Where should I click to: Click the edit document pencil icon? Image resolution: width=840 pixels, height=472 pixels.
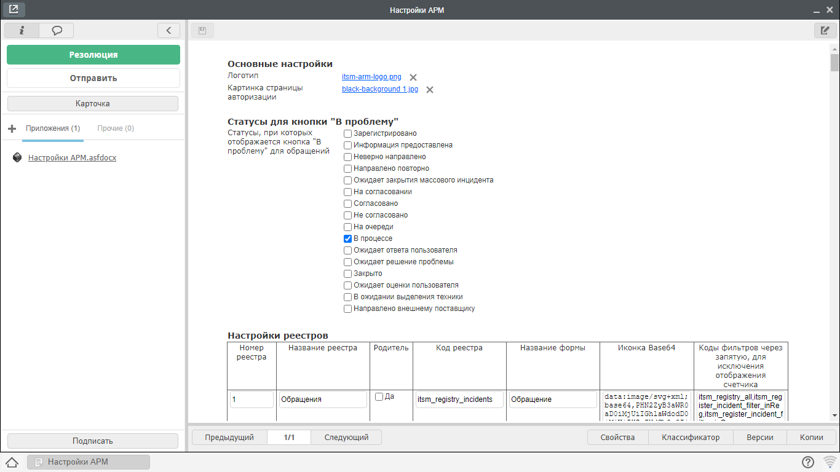tap(825, 30)
